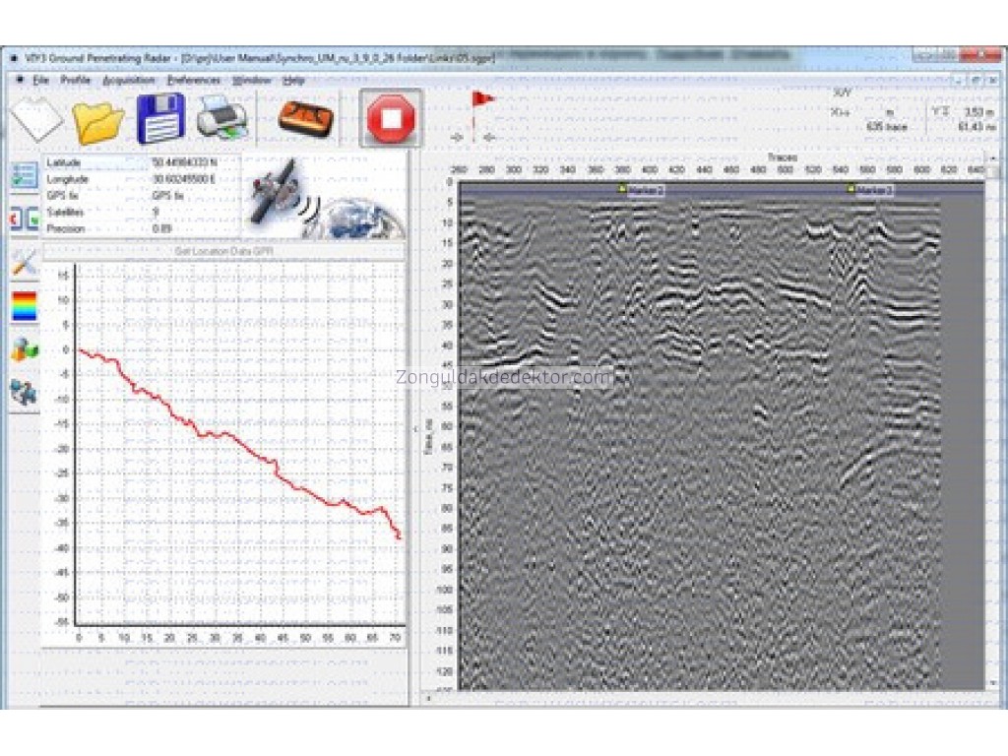Open the Acquisition menu

[129, 81]
